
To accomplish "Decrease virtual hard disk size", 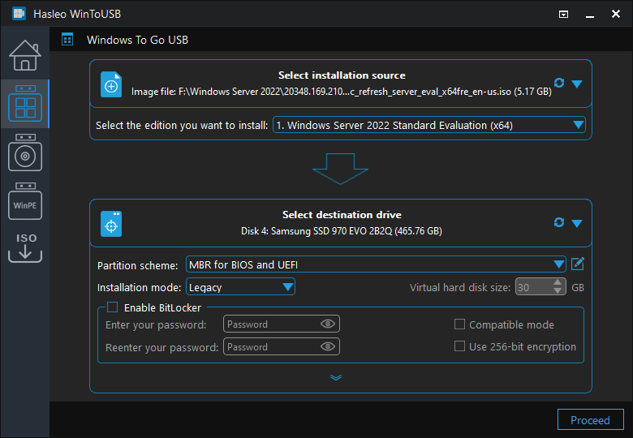I will (x=558, y=291).
